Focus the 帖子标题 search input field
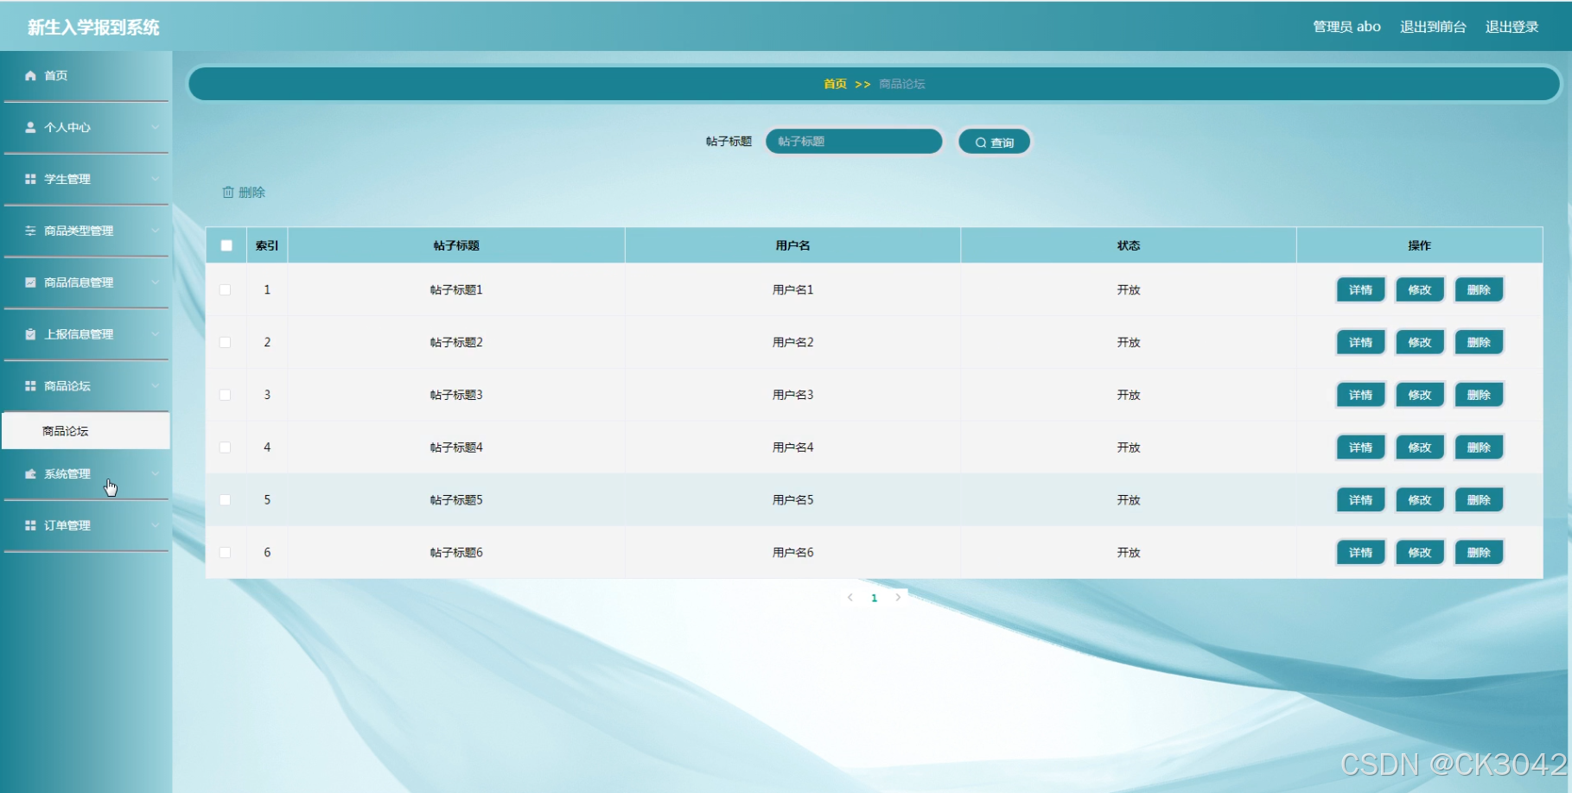Viewport: 1572px width, 793px height. point(854,142)
